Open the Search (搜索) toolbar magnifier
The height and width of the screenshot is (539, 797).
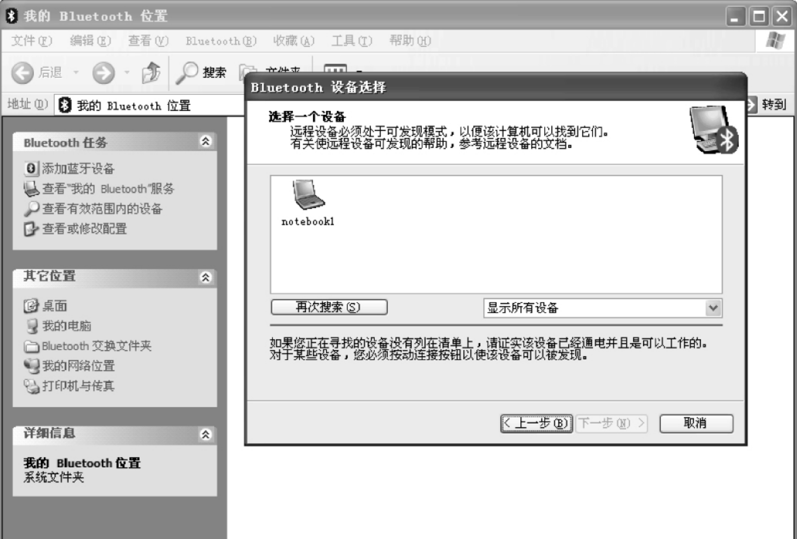coord(187,73)
